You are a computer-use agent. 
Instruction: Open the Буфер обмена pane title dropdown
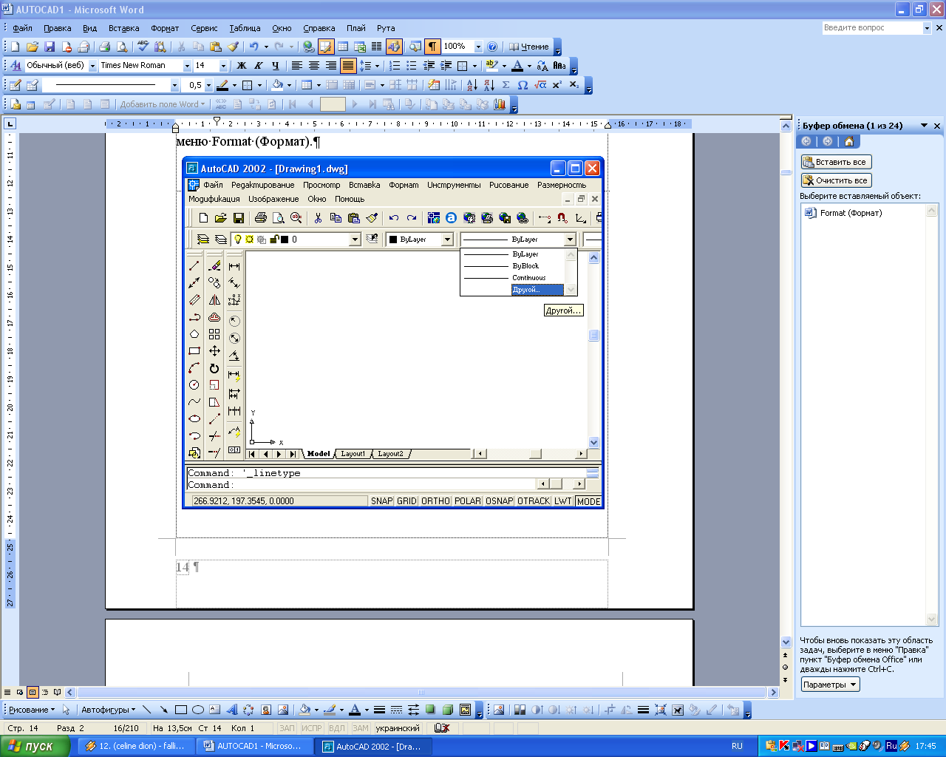(x=924, y=126)
